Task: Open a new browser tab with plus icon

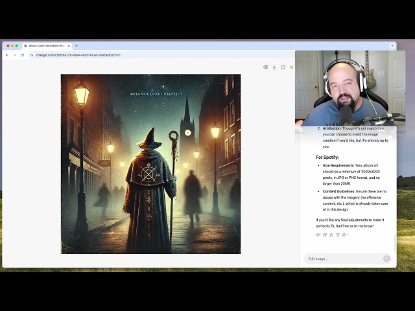Action: 77,46
